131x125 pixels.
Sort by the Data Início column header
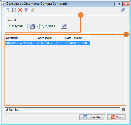click(x=50, y=38)
